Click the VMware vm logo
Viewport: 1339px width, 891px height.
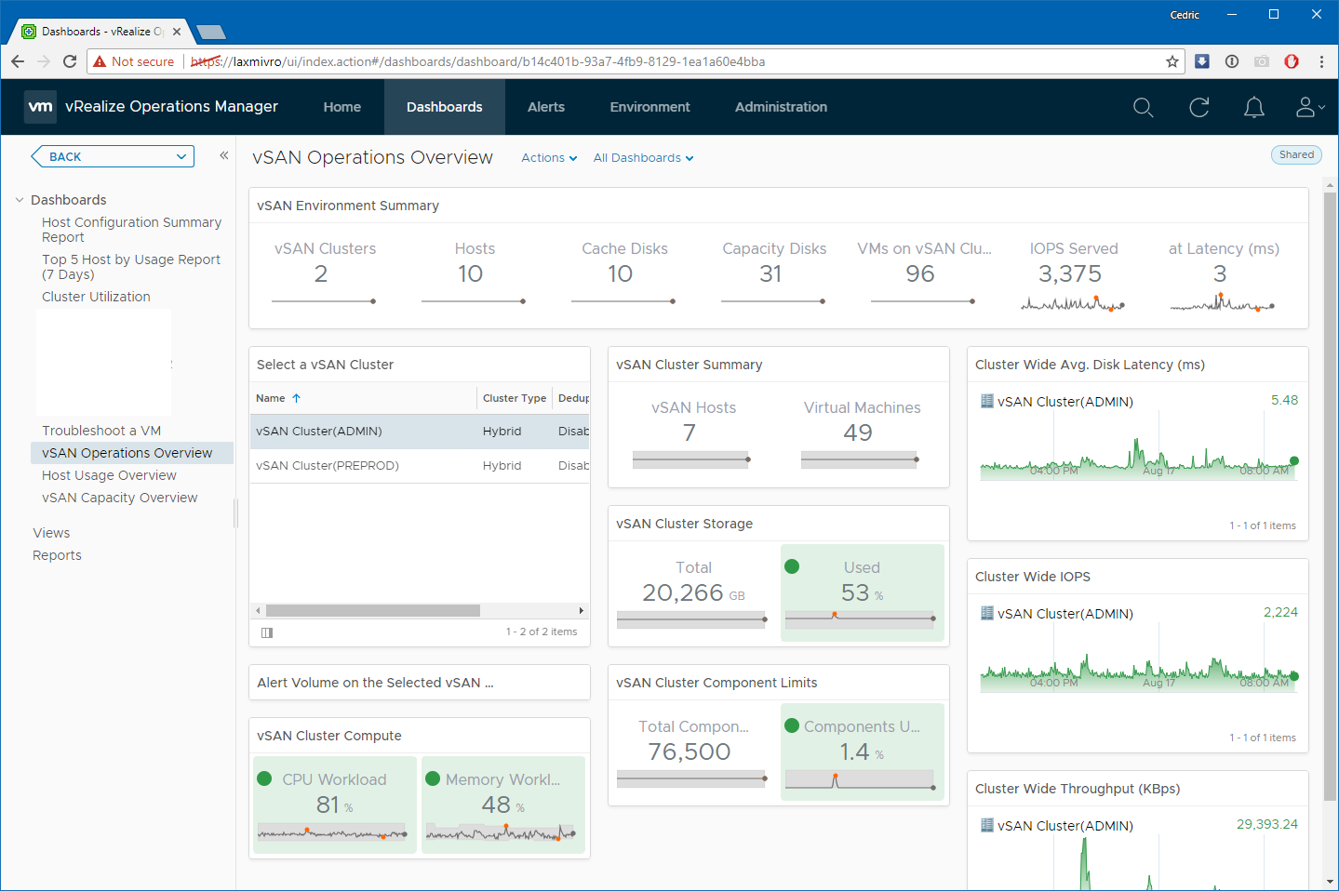[x=40, y=107]
